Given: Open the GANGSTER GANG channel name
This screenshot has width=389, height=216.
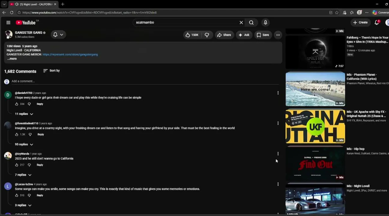Looking at the screenshot, I should click(x=28, y=33).
